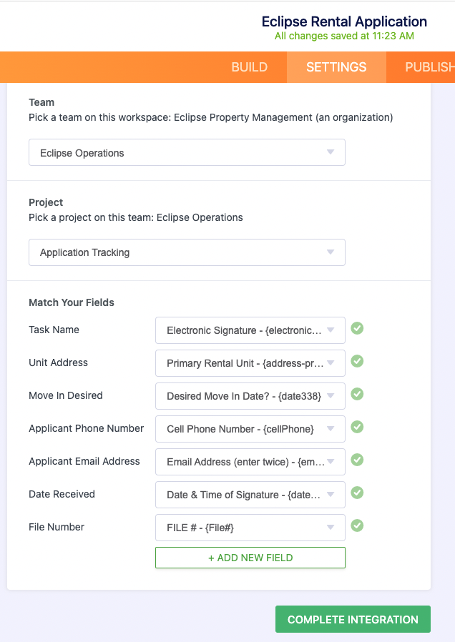This screenshot has width=455, height=642.
Task: Open the Eclipse Operations team dropdown
Action: coord(187,152)
